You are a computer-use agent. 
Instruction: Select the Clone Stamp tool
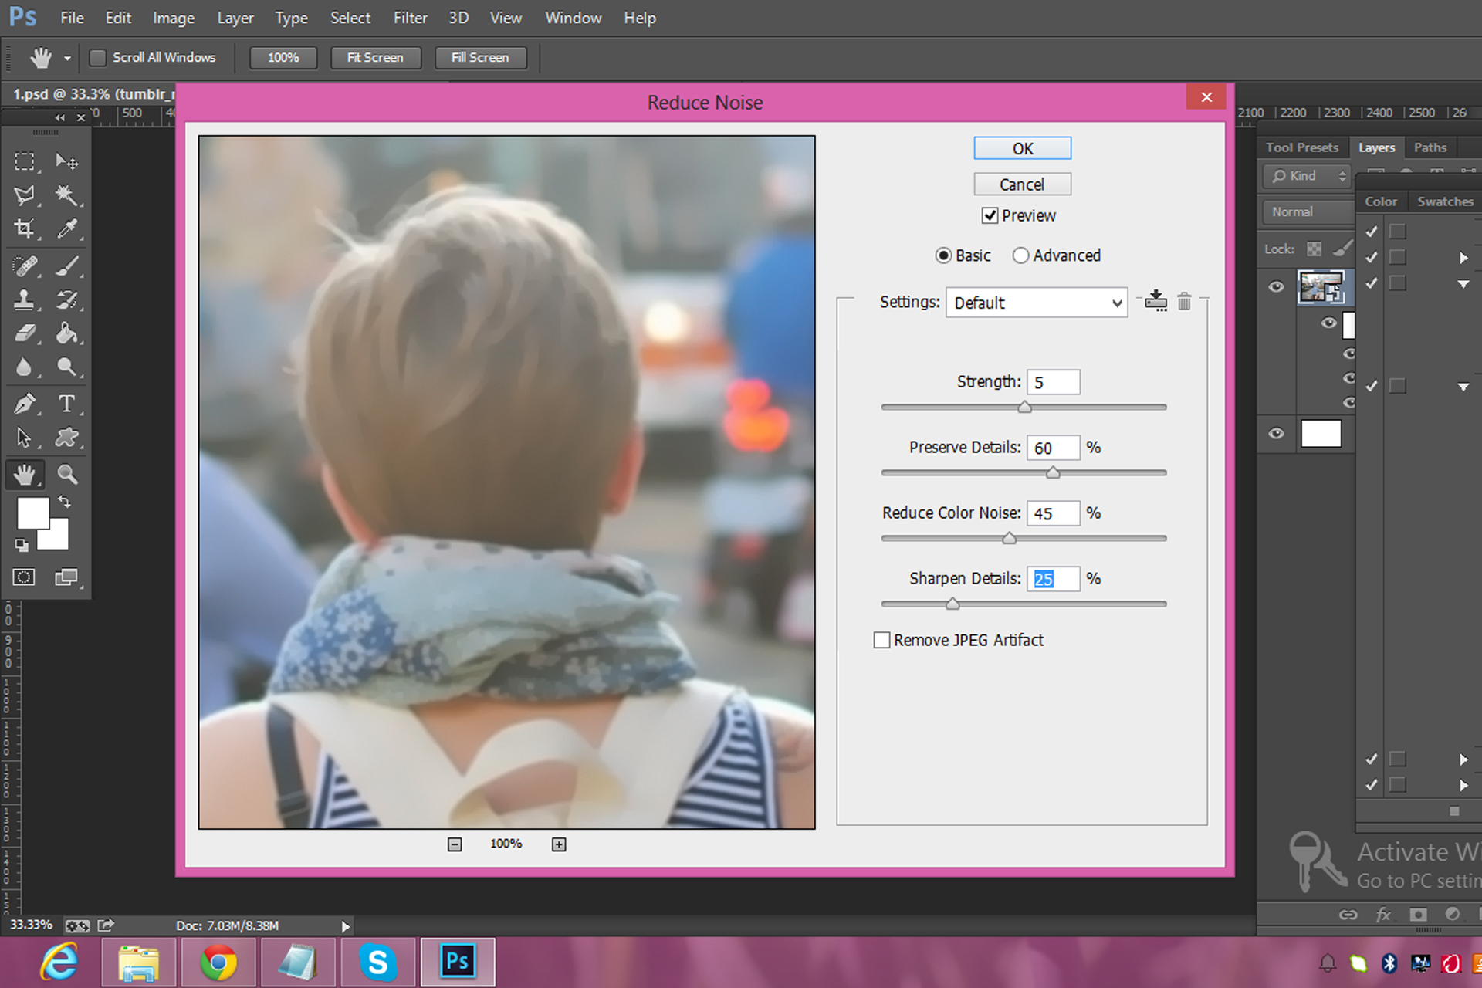coord(25,299)
